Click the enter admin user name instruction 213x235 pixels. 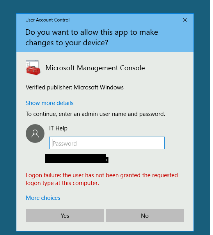click(x=95, y=114)
